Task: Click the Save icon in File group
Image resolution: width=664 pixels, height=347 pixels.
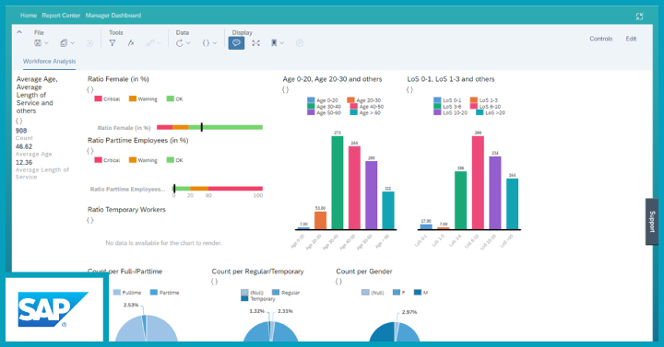Action: tap(38, 43)
